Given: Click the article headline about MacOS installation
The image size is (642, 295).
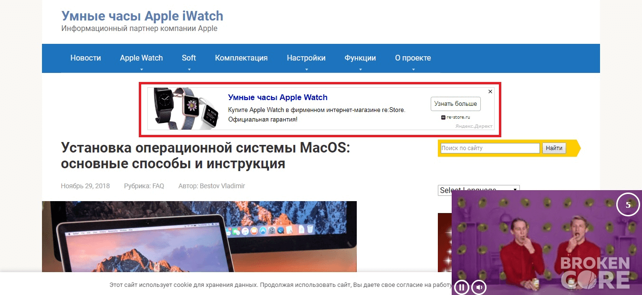Looking at the screenshot, I should click(x=206, y=156).
